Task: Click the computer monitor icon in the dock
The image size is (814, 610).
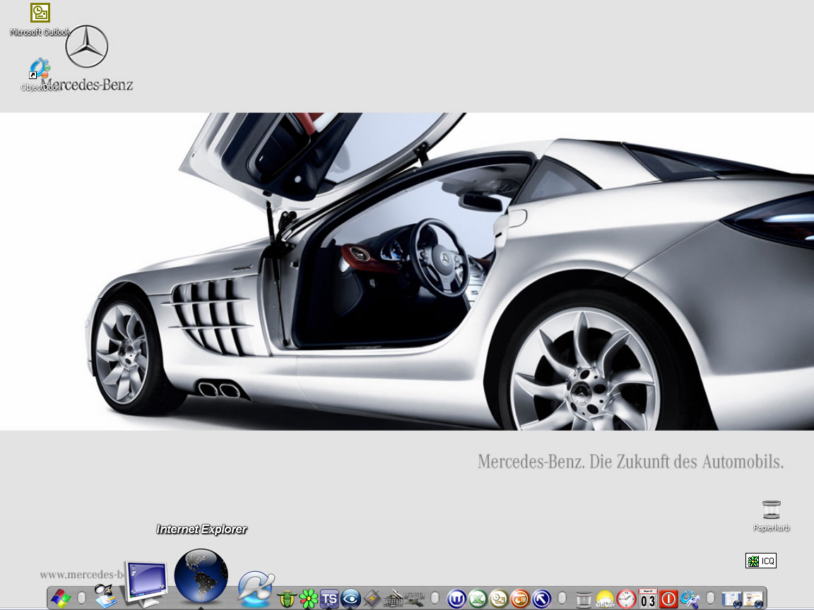Action: [146, 583]
